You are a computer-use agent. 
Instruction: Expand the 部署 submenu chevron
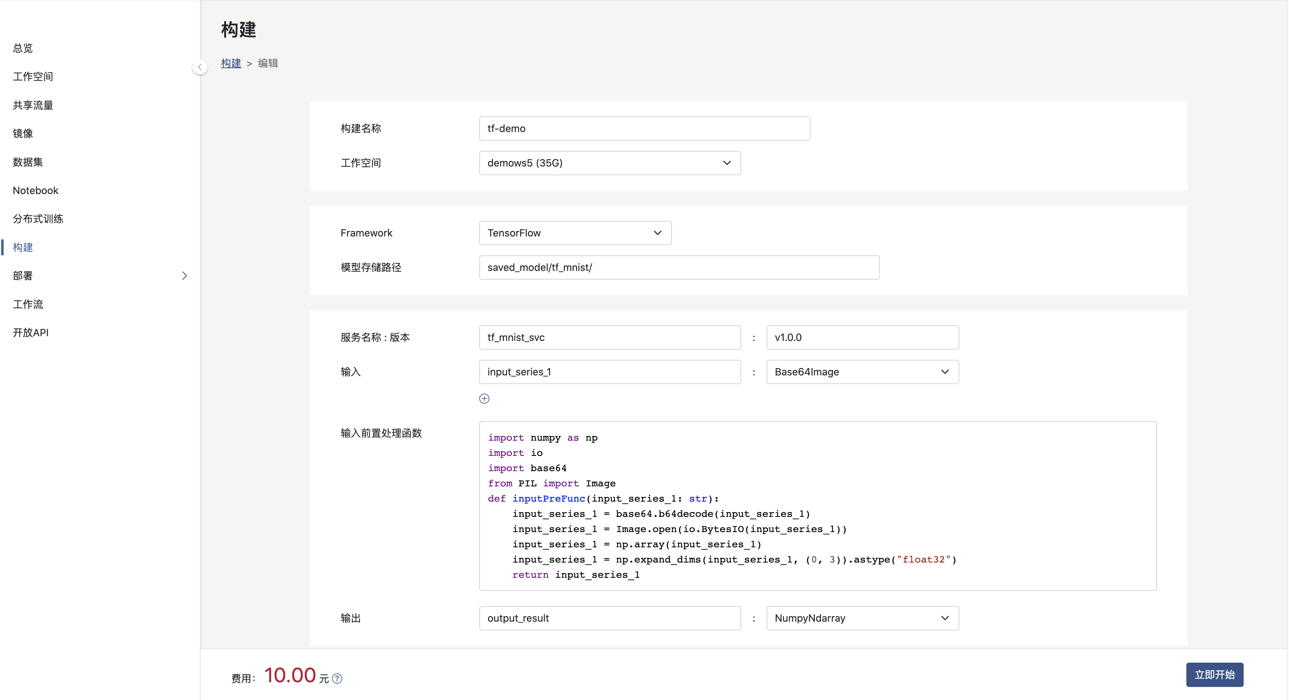click(184, 276)
